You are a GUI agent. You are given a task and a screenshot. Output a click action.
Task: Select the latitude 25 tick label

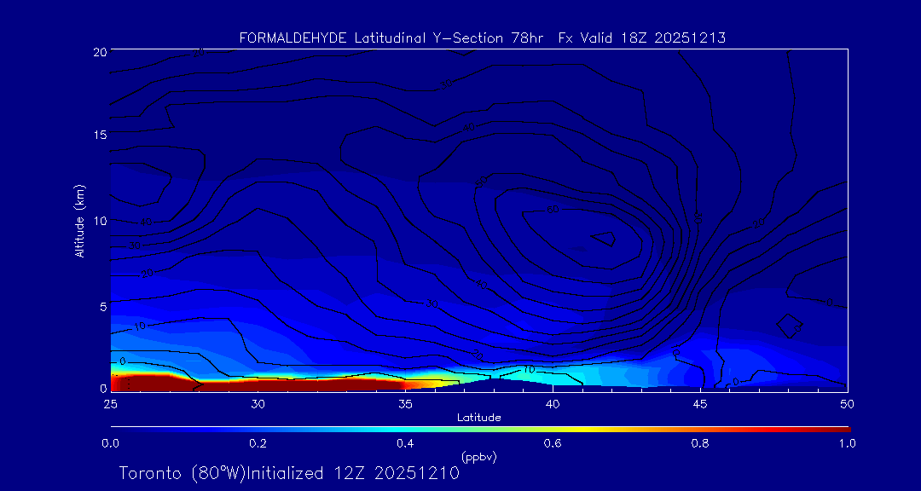pos(110,403)
